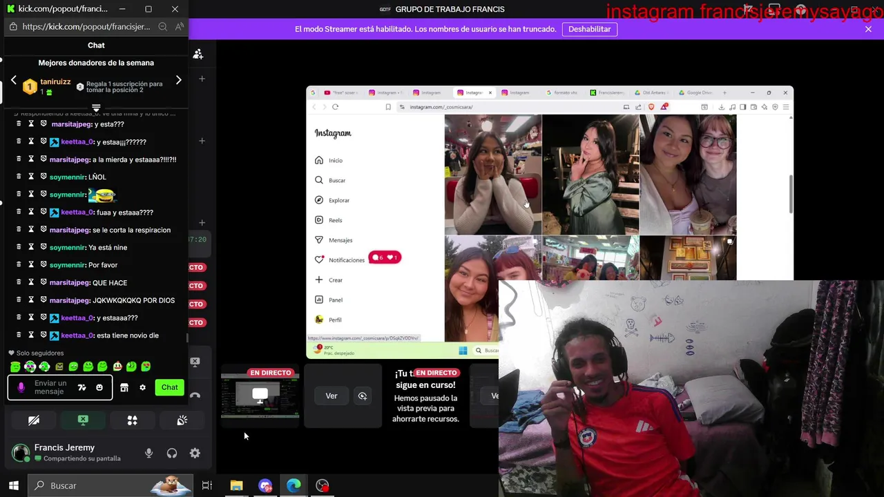
Task: Open the Windows Start menu
Action: (14, 485)
